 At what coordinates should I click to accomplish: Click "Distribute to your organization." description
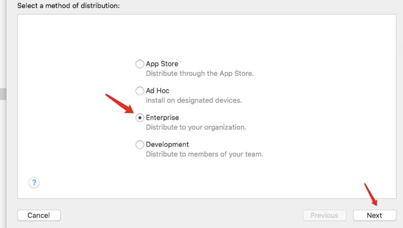[x=196, y=127]
